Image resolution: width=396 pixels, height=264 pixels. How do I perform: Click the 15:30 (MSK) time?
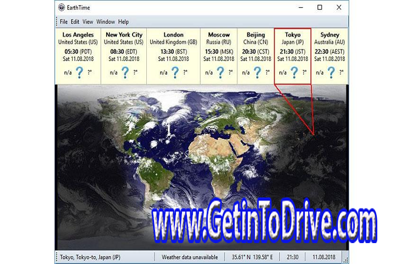tap(219, 52)
